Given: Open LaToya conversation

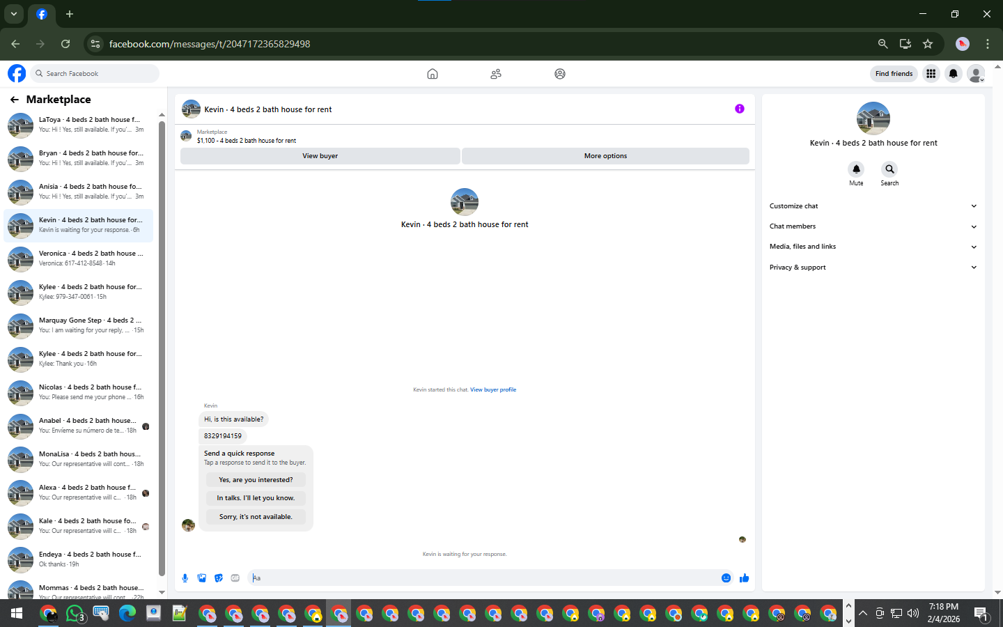Looking at the screenshot, I should (79, 125).
